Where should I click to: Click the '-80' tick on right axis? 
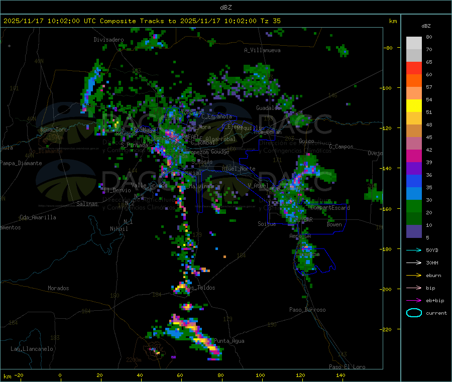(388, 48)
